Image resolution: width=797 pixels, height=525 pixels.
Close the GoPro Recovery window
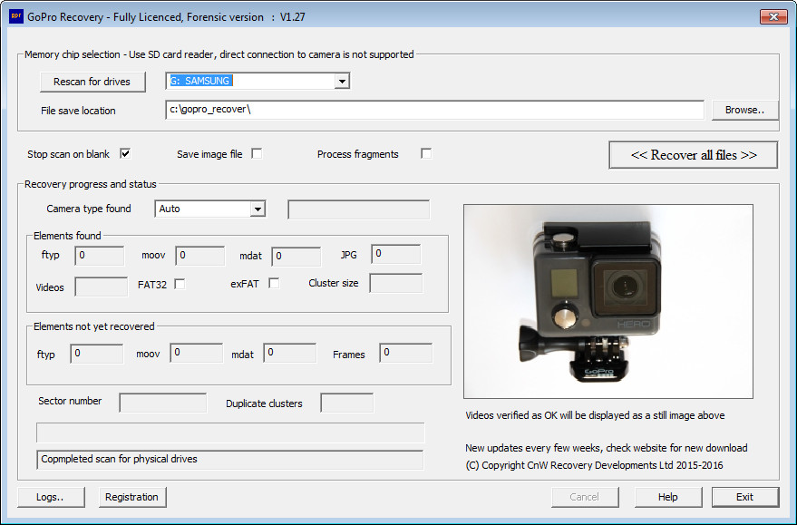773,16
